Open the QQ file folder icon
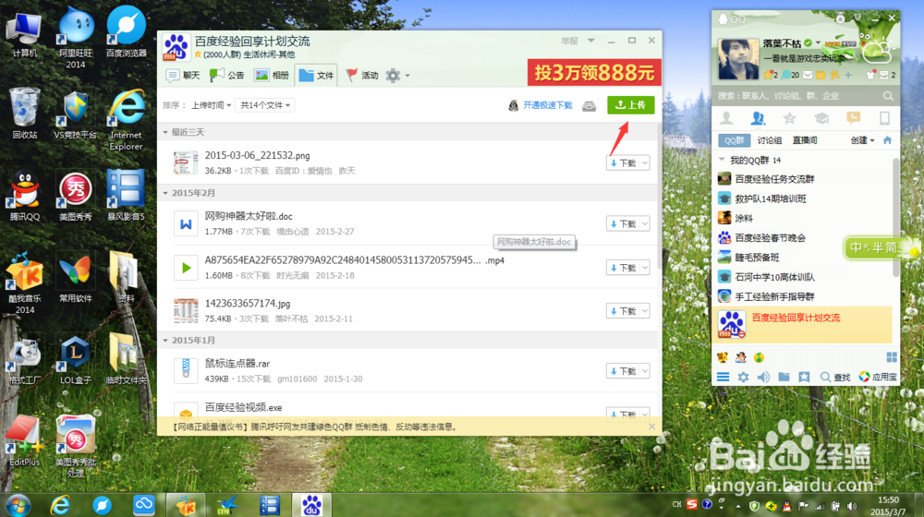This screenshot has width=924, height=517. pyautogui.click(x=784, y=377)
